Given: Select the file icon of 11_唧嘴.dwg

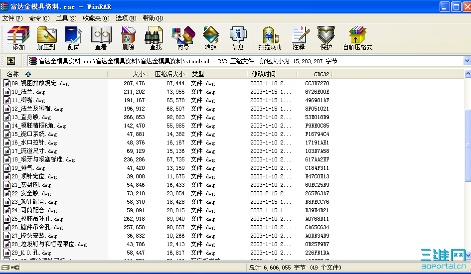Looking at the screenshot, I should pos(7,100).
